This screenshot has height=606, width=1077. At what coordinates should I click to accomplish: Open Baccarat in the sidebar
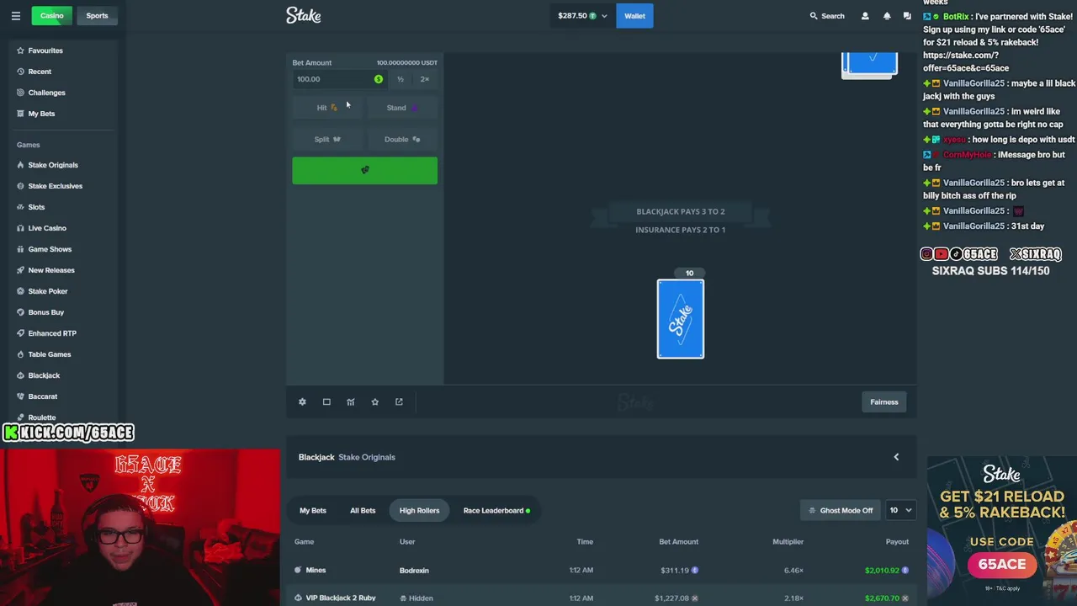[43, 396]
